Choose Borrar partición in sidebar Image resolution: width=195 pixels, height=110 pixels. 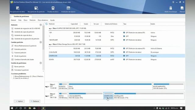[x=18, y=67]
